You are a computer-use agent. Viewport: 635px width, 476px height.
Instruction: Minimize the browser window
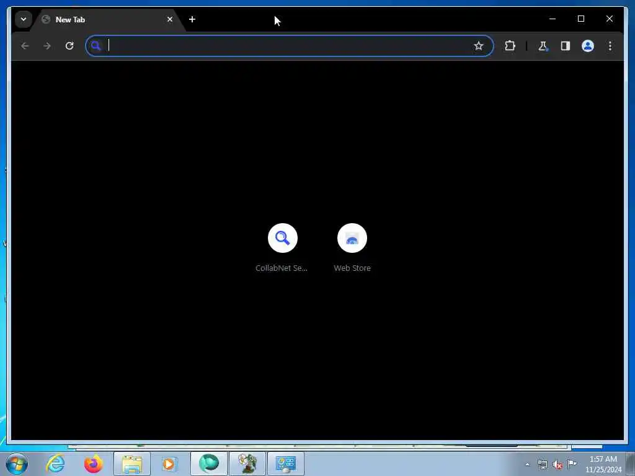pos(553,19)
